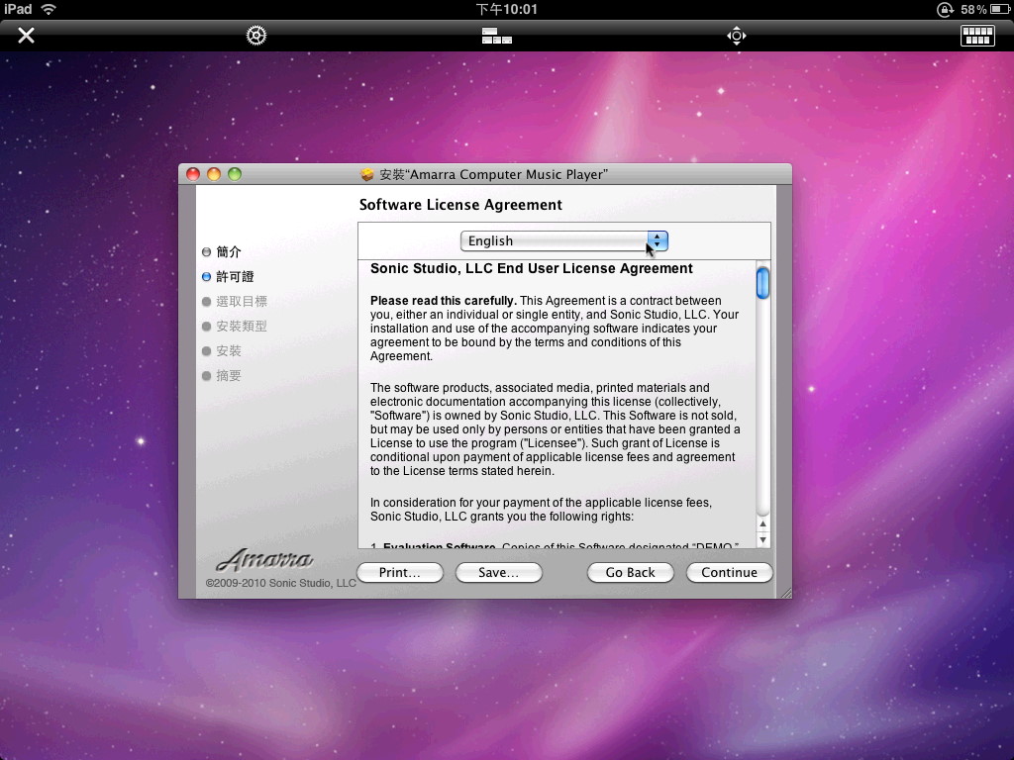The height and width of the screenshot is (760, 1014).
Task: Open the English language dropdown
Action: tap(563, 241)
